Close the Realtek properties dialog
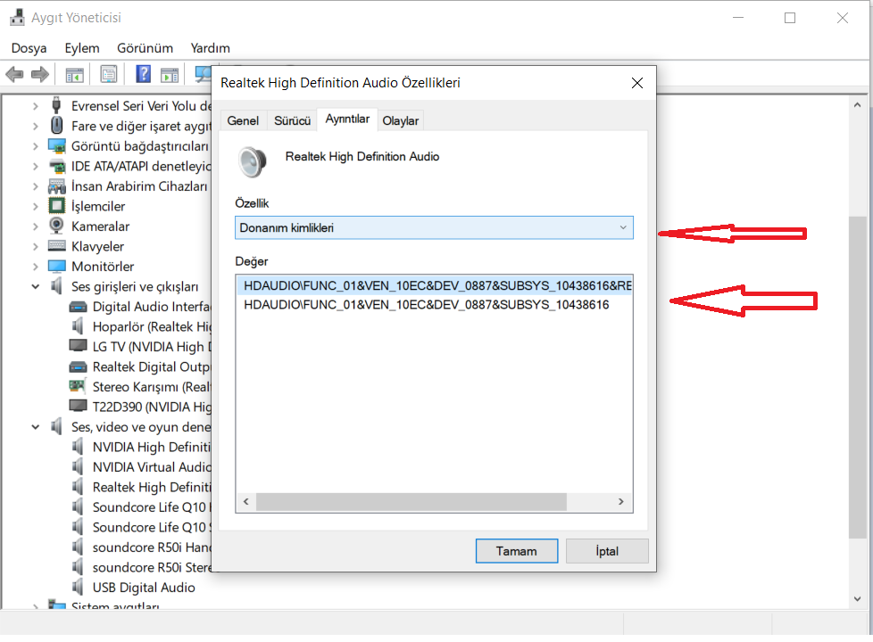Viewport: 873px width, 642px height. pyautogui.click(x=637, y=83)
